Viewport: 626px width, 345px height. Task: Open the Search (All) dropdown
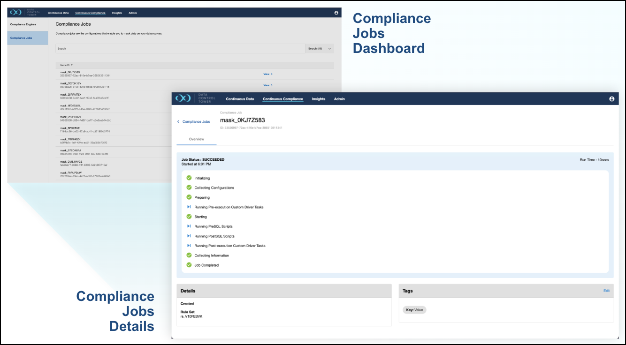319,48
